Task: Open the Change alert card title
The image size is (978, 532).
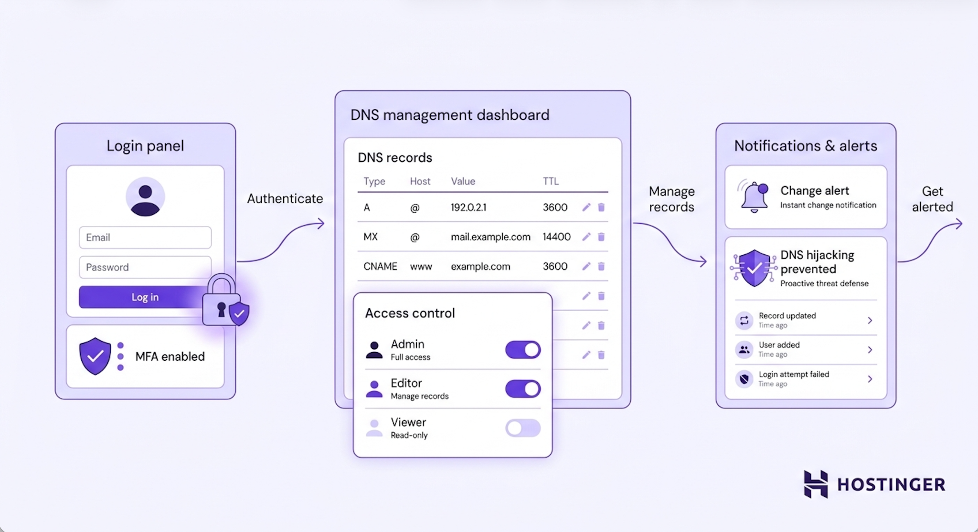Action: (815, 190)
